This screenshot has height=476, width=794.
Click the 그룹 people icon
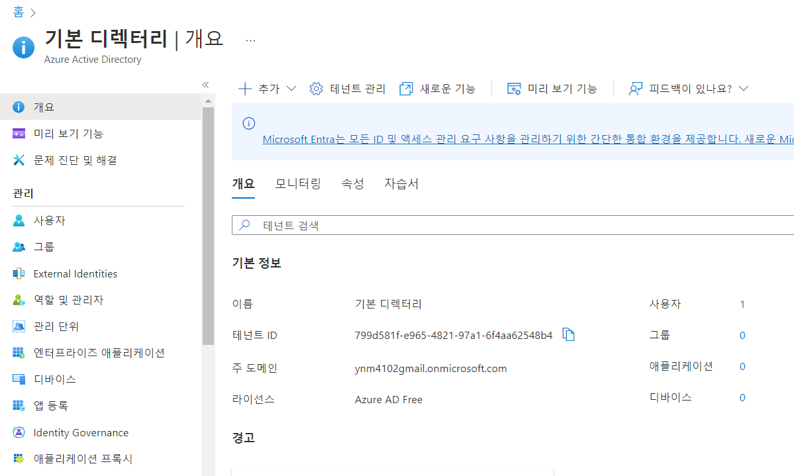[19, 247]
